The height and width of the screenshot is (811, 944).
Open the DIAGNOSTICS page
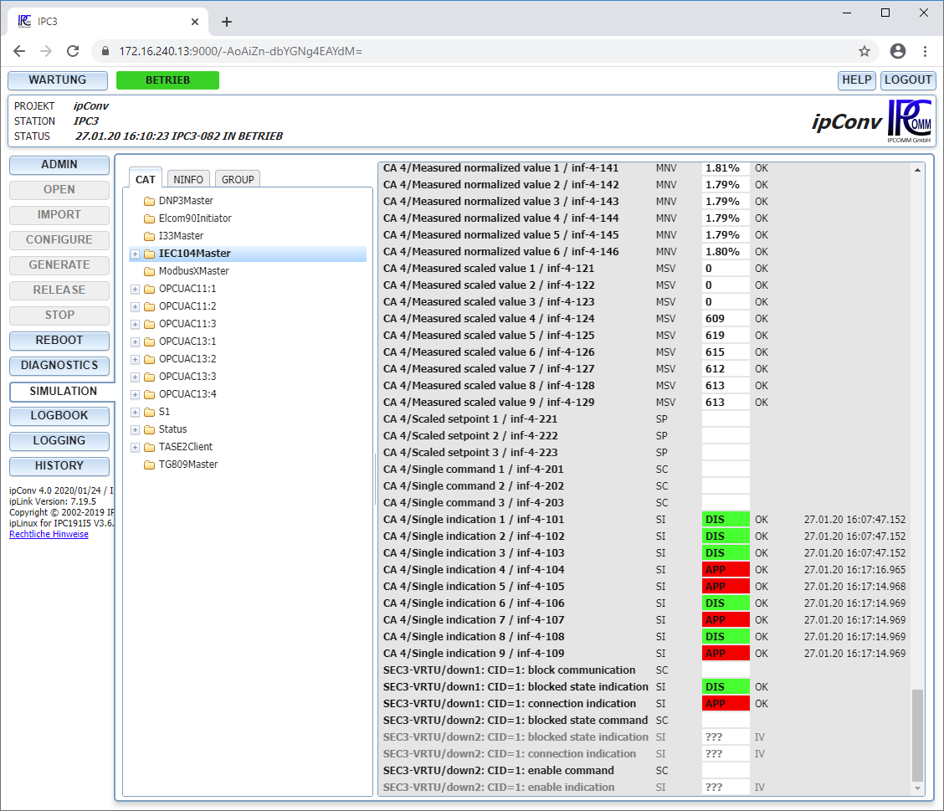tap(59, 366)
